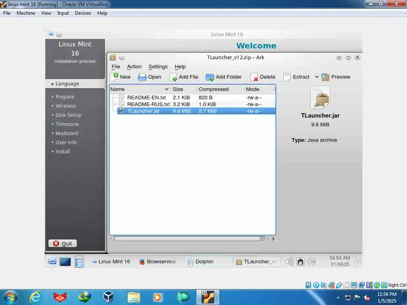
Task: Click the TLauncher.jar package thumbnail in the info panel
Action: (320, 98)
